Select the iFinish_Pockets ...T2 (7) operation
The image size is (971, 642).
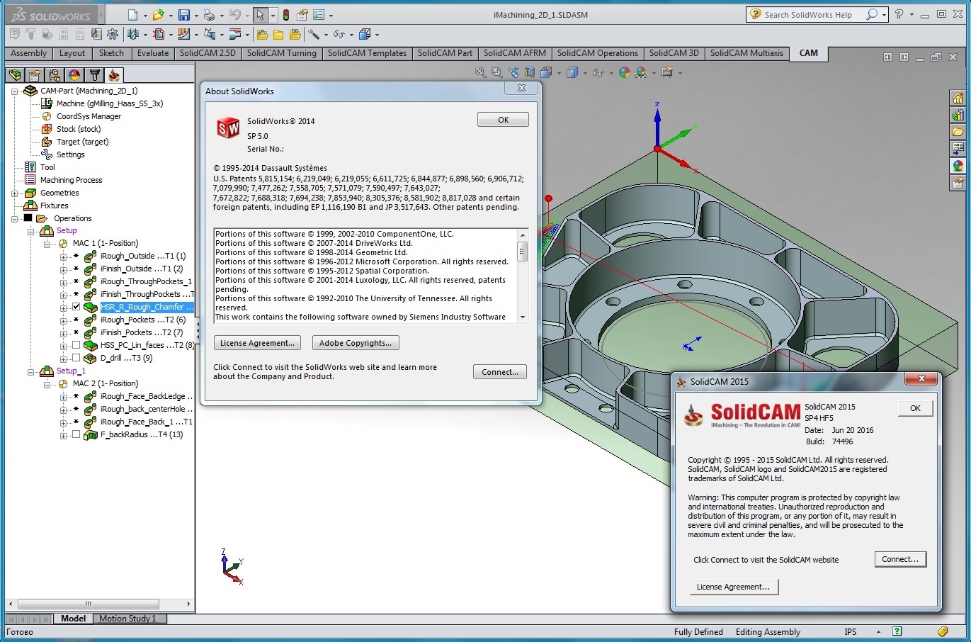142,332
